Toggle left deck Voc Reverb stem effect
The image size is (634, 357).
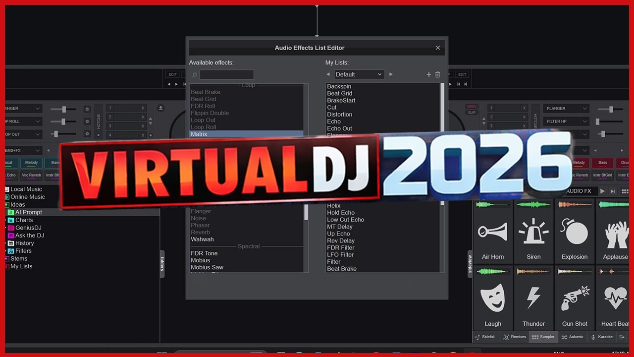(31, 175)
